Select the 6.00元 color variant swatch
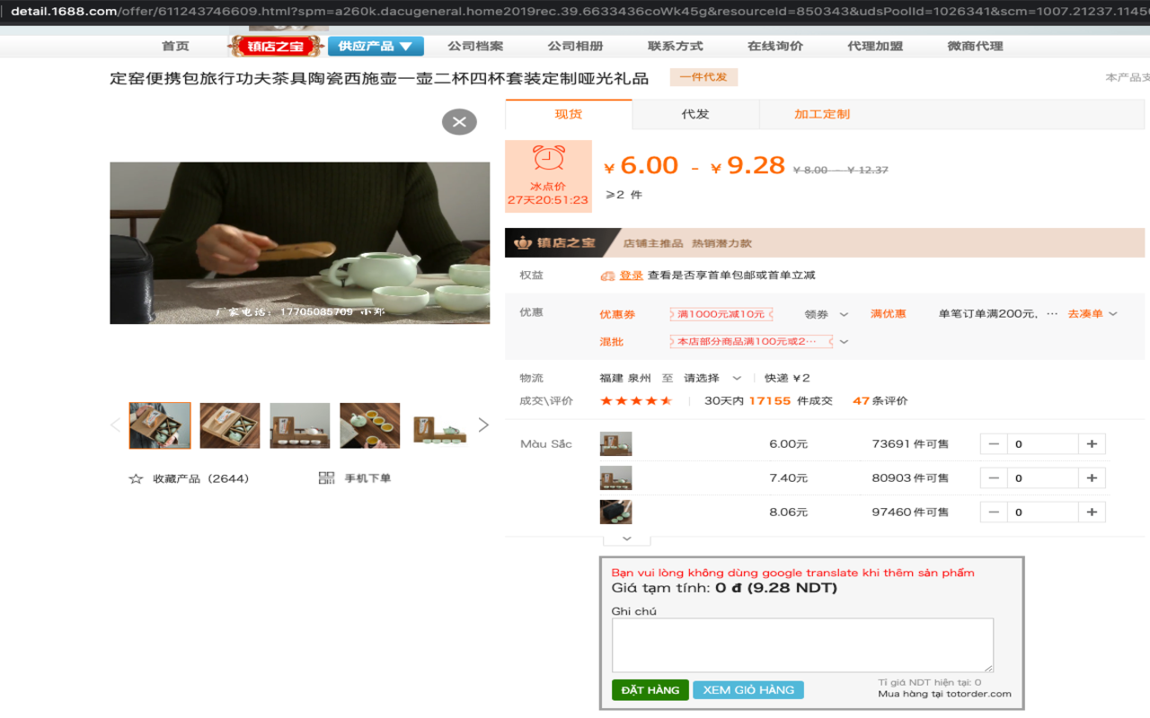 [615, 444]
